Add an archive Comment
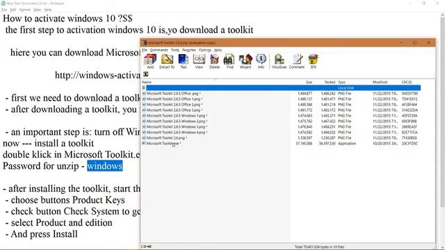 coord(297,62)
